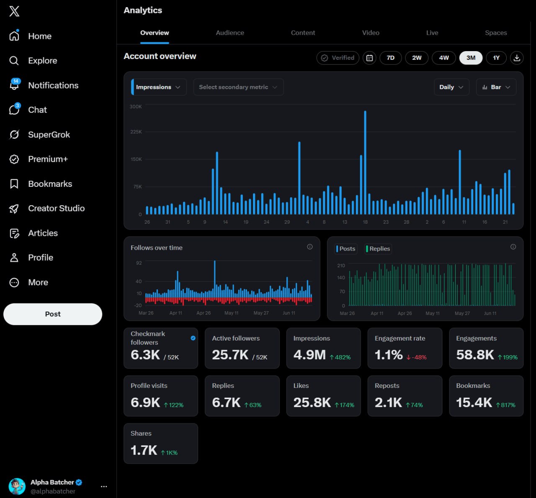The width and height of the screenshot is (536, 498).
Task: Click the calendar date range icon
Action: pyautogui.click(x=369, y=58)
